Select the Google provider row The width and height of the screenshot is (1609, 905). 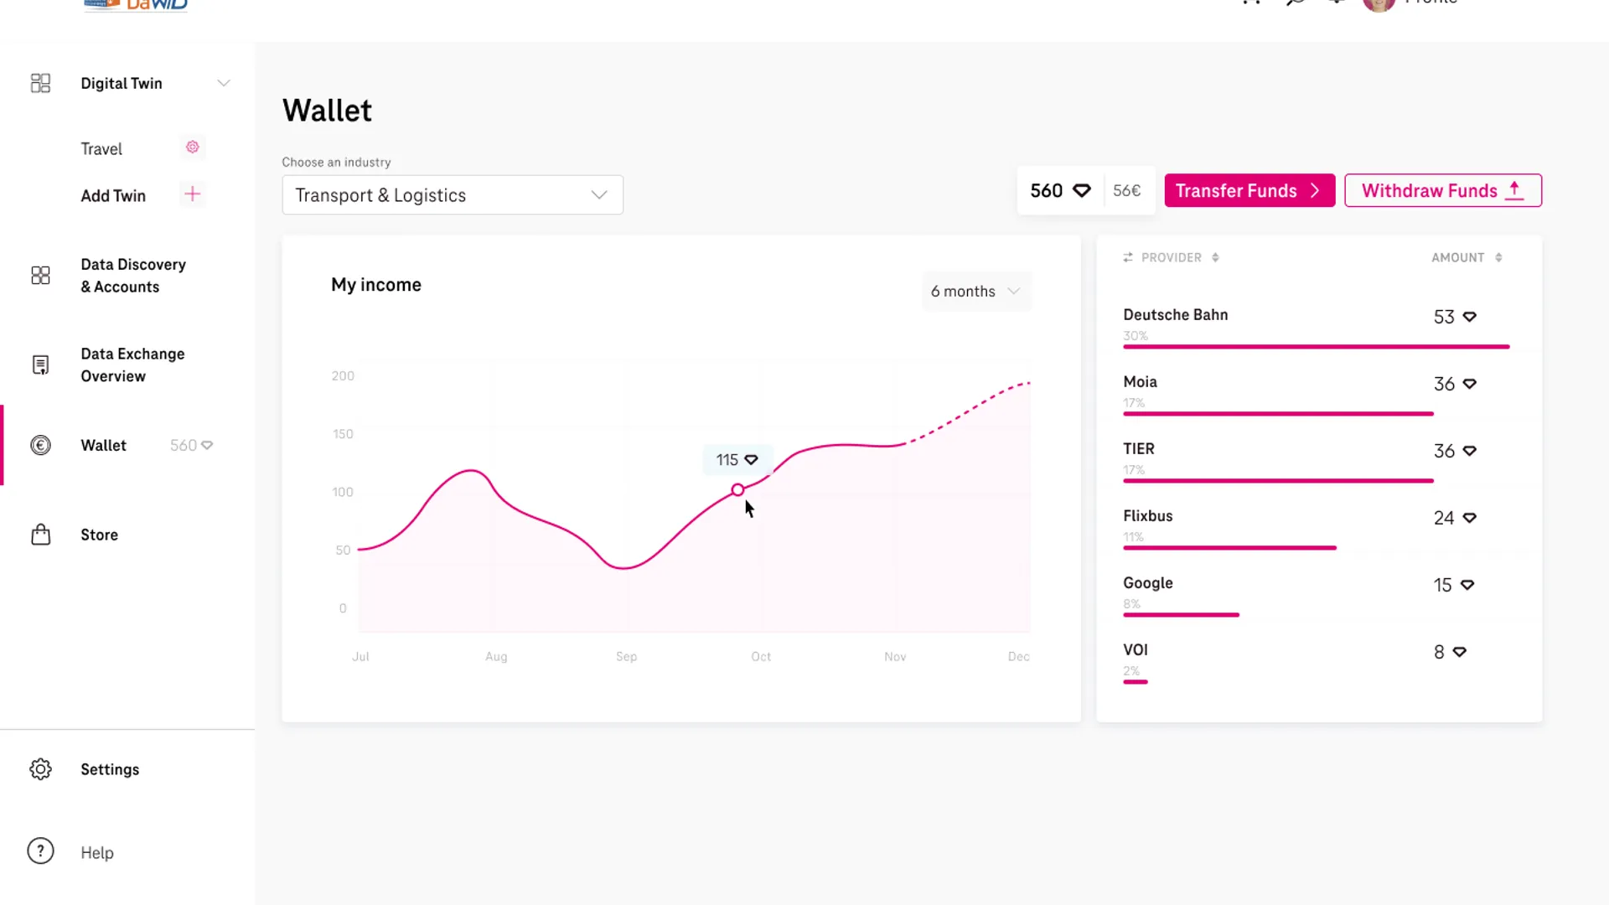[x=1317, y=597]
